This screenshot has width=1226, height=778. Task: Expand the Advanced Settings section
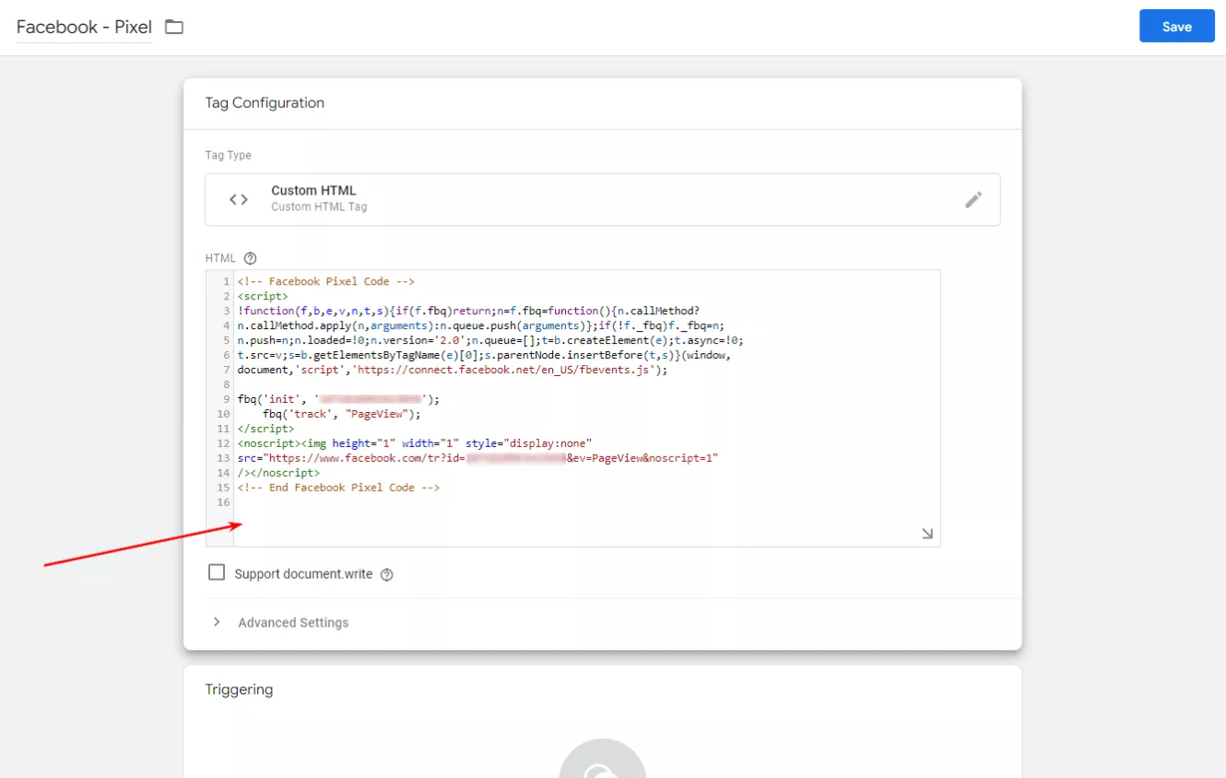603,623
